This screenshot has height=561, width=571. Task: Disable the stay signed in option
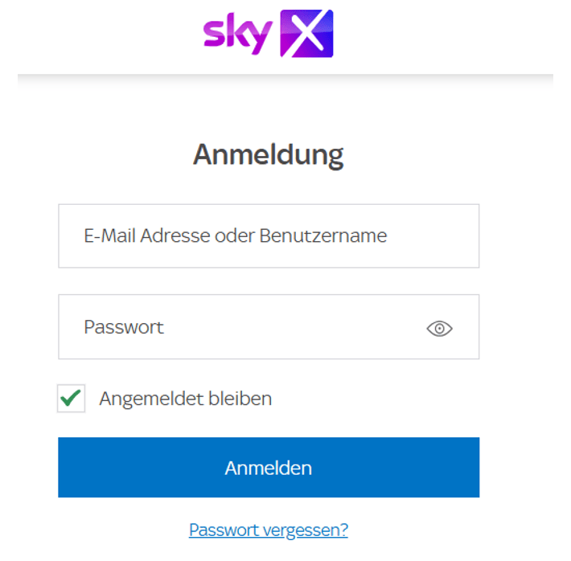click(x=72, y=398)
